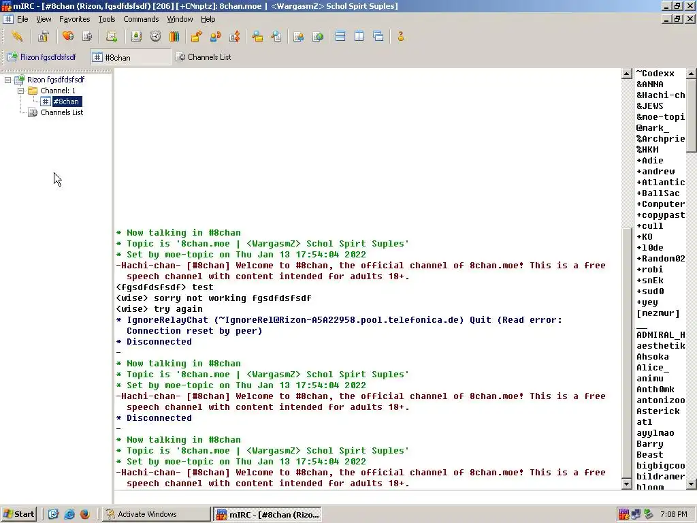Click Channels List toolbar icon
The width and height of the screenshot is (697, 523).
coord(88,37)
